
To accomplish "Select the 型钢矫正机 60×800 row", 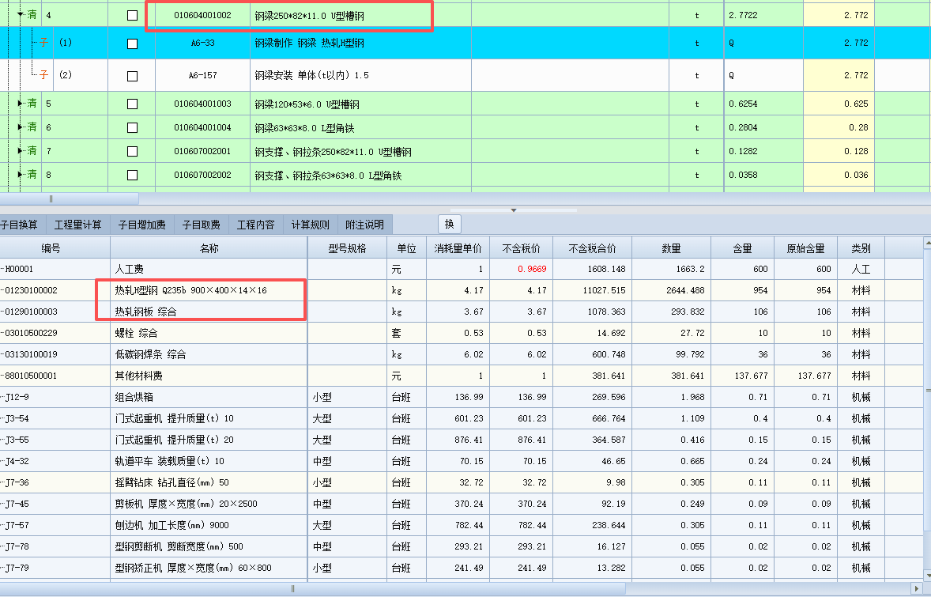I will click(x=462, y=569).
